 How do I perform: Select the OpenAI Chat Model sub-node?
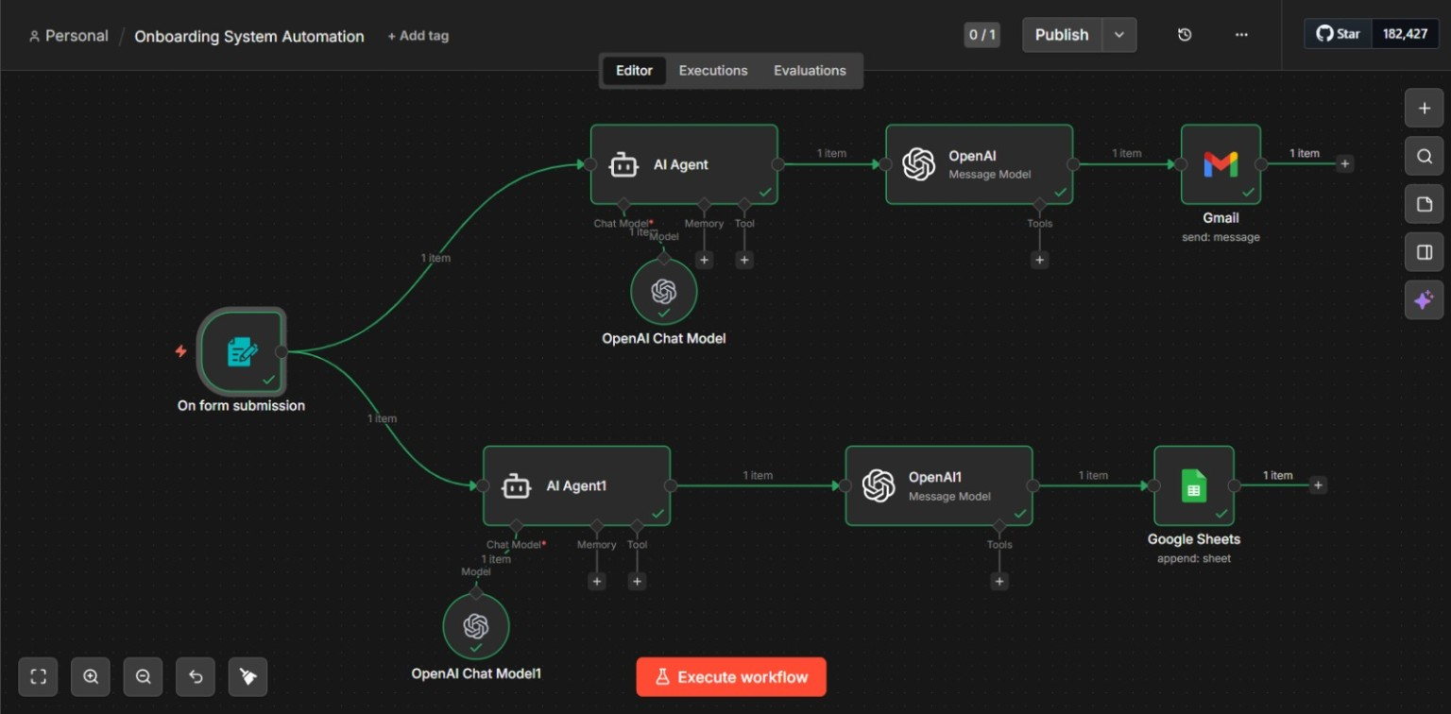pos(663,293)
